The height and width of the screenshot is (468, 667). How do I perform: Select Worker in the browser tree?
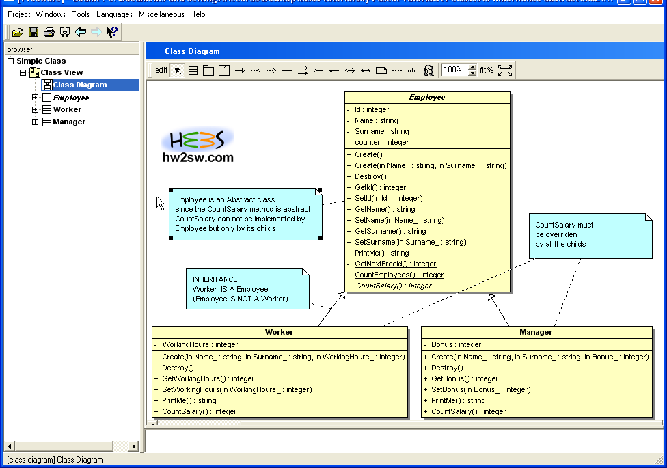click(67, 109)
